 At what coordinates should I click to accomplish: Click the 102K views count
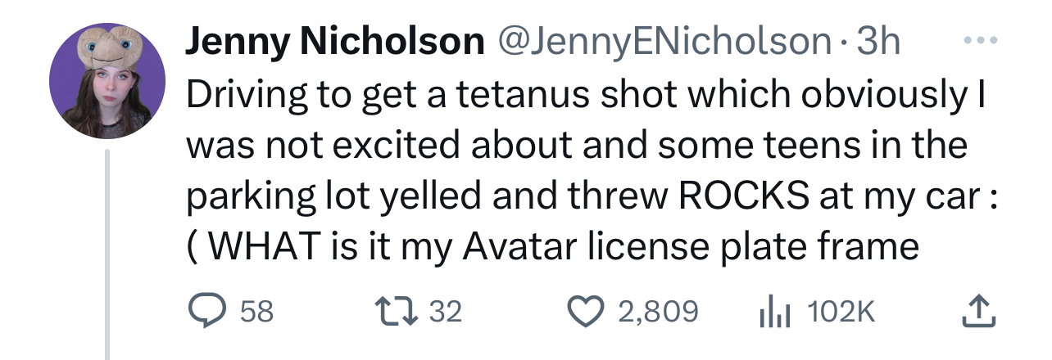click(x=841, y=312)
